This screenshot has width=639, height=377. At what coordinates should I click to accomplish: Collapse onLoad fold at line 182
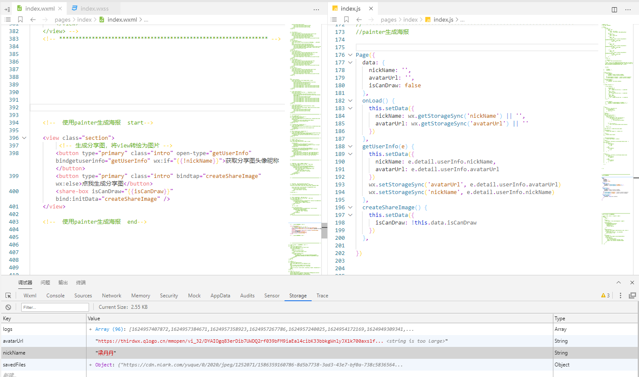(350, 101)
